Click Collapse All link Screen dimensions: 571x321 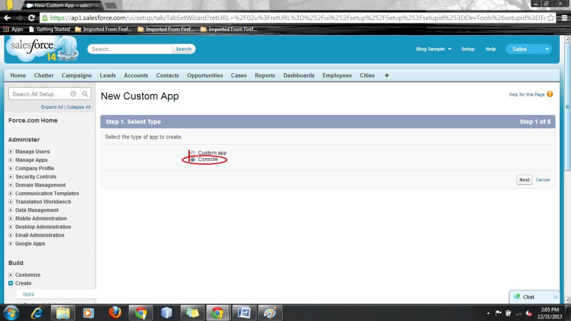[79, 107]
